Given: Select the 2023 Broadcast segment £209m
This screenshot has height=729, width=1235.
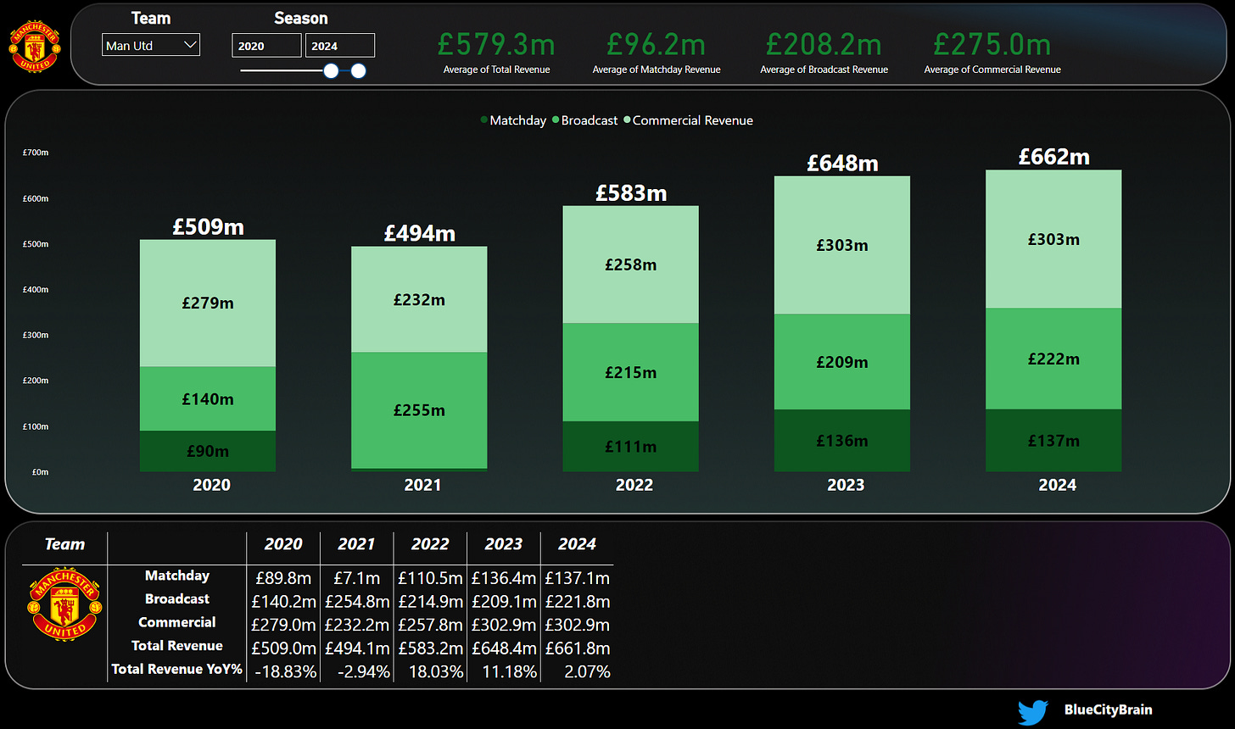Looking at the screenshot, I should click(842, 362).
